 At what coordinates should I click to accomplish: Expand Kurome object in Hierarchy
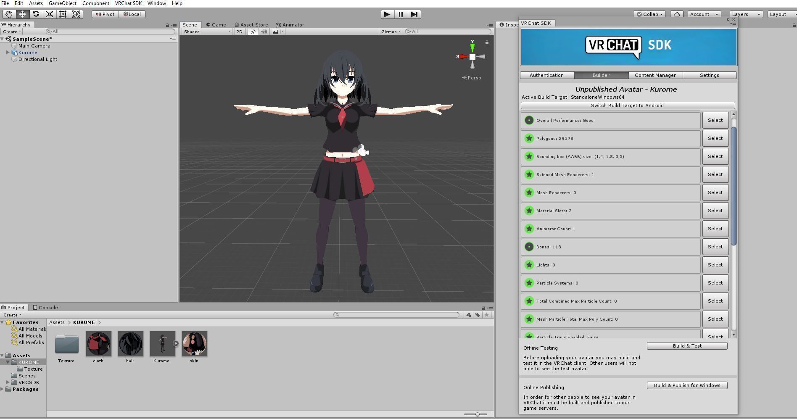point(8,53)
